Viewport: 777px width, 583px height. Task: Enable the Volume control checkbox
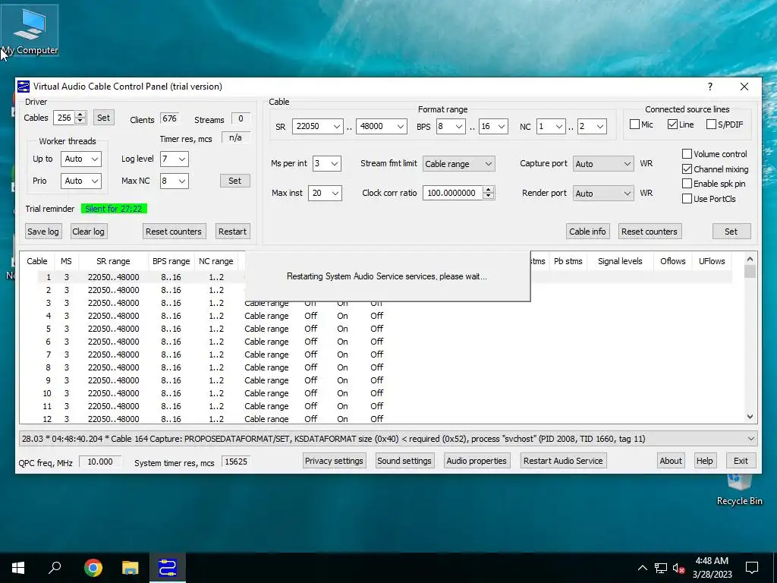tap(687, 153)
